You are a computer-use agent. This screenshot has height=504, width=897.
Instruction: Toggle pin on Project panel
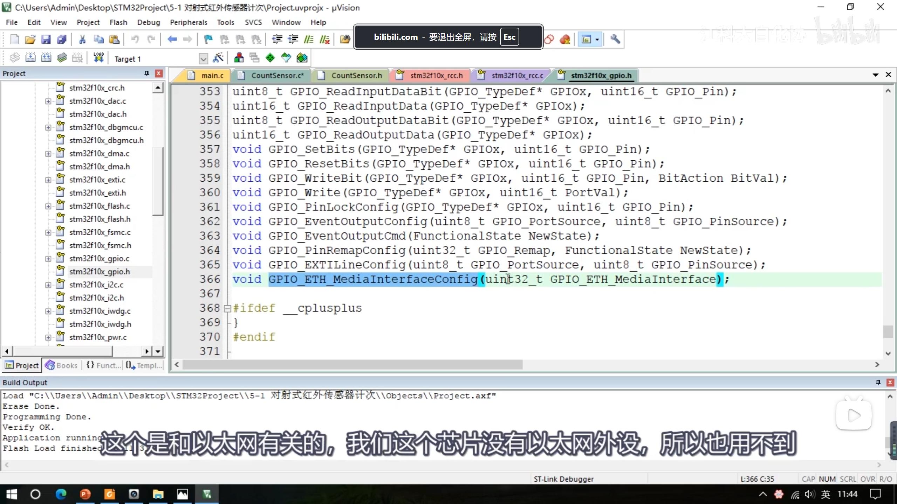(146, 73)
